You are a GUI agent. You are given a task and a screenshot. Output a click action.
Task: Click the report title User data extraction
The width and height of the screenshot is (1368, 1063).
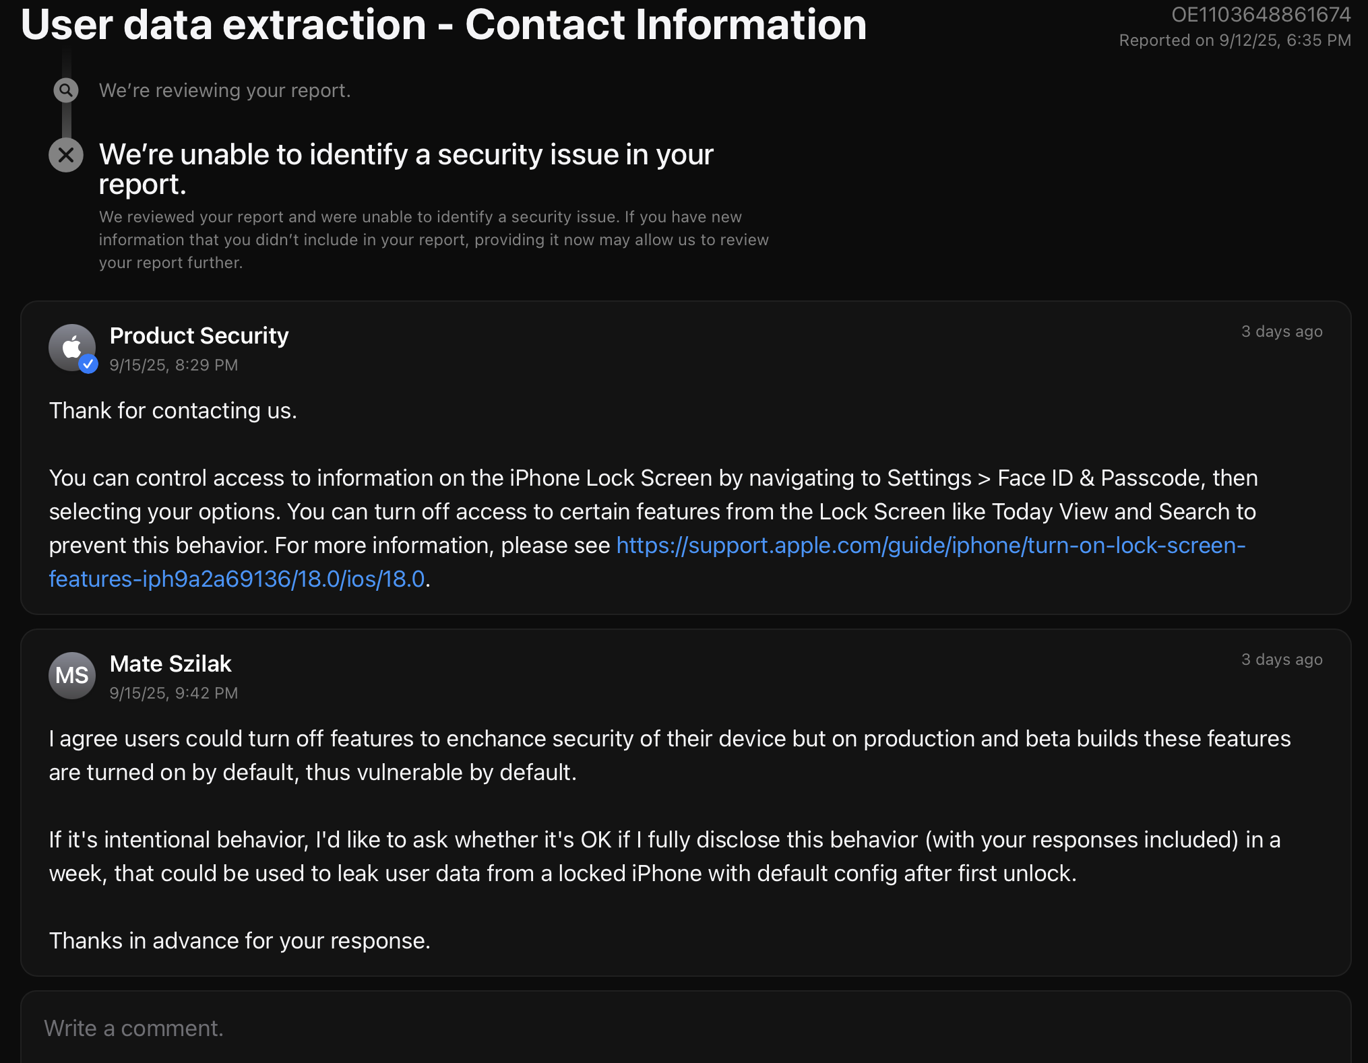[x=443, y=25]
